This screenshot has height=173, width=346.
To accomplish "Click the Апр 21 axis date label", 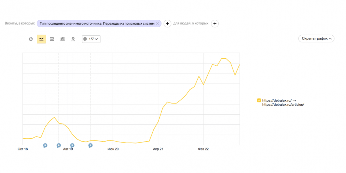I will (158, 149).
